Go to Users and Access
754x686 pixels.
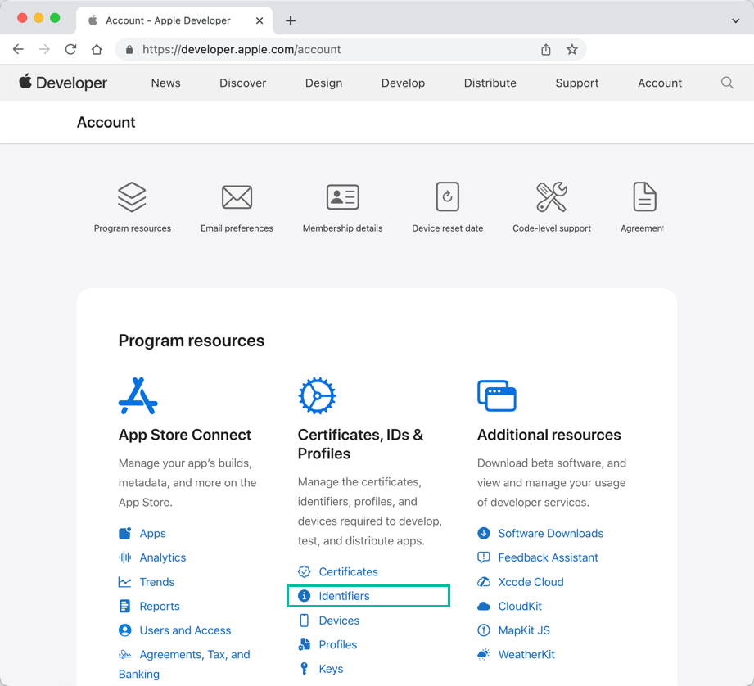(x=185, y=630)
